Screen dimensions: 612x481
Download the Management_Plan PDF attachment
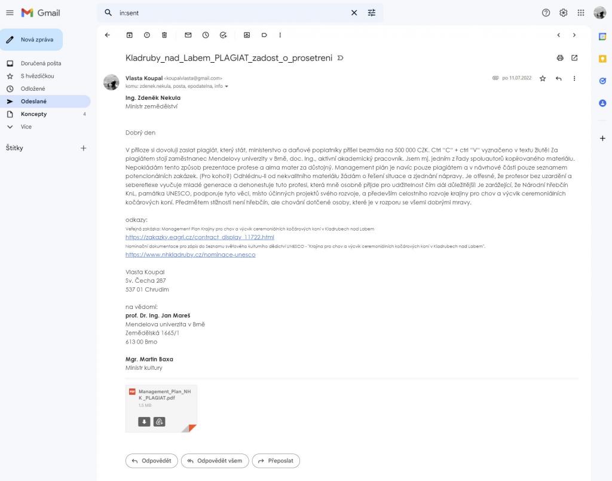[x=144, y=422]
